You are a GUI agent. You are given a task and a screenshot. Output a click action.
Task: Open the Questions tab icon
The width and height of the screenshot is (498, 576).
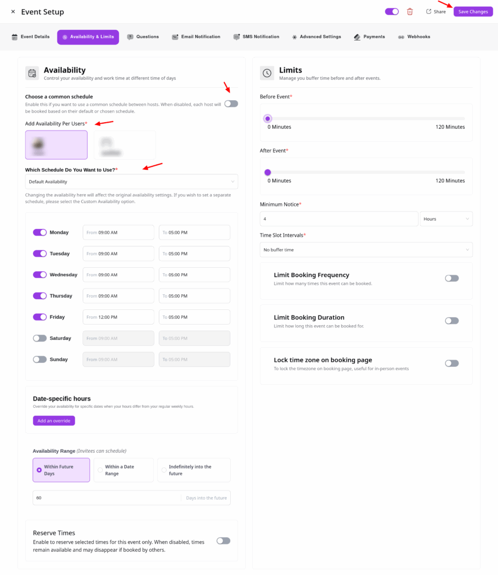click(x=130, y=37)
